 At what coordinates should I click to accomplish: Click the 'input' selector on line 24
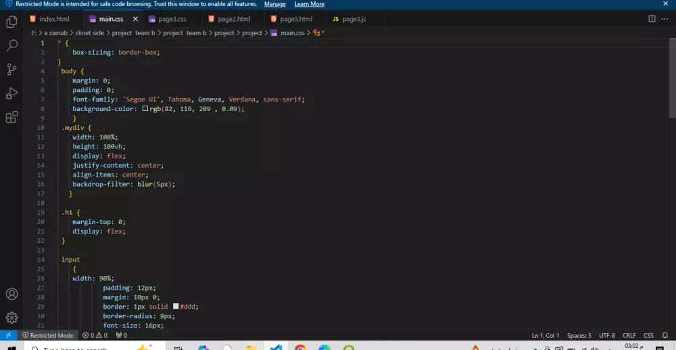tap(71, 259)
